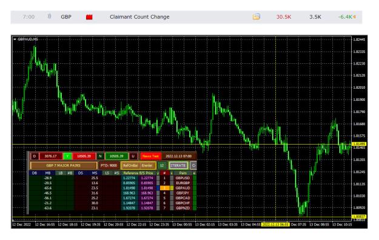Click the MB column header

tap(48, 173)
